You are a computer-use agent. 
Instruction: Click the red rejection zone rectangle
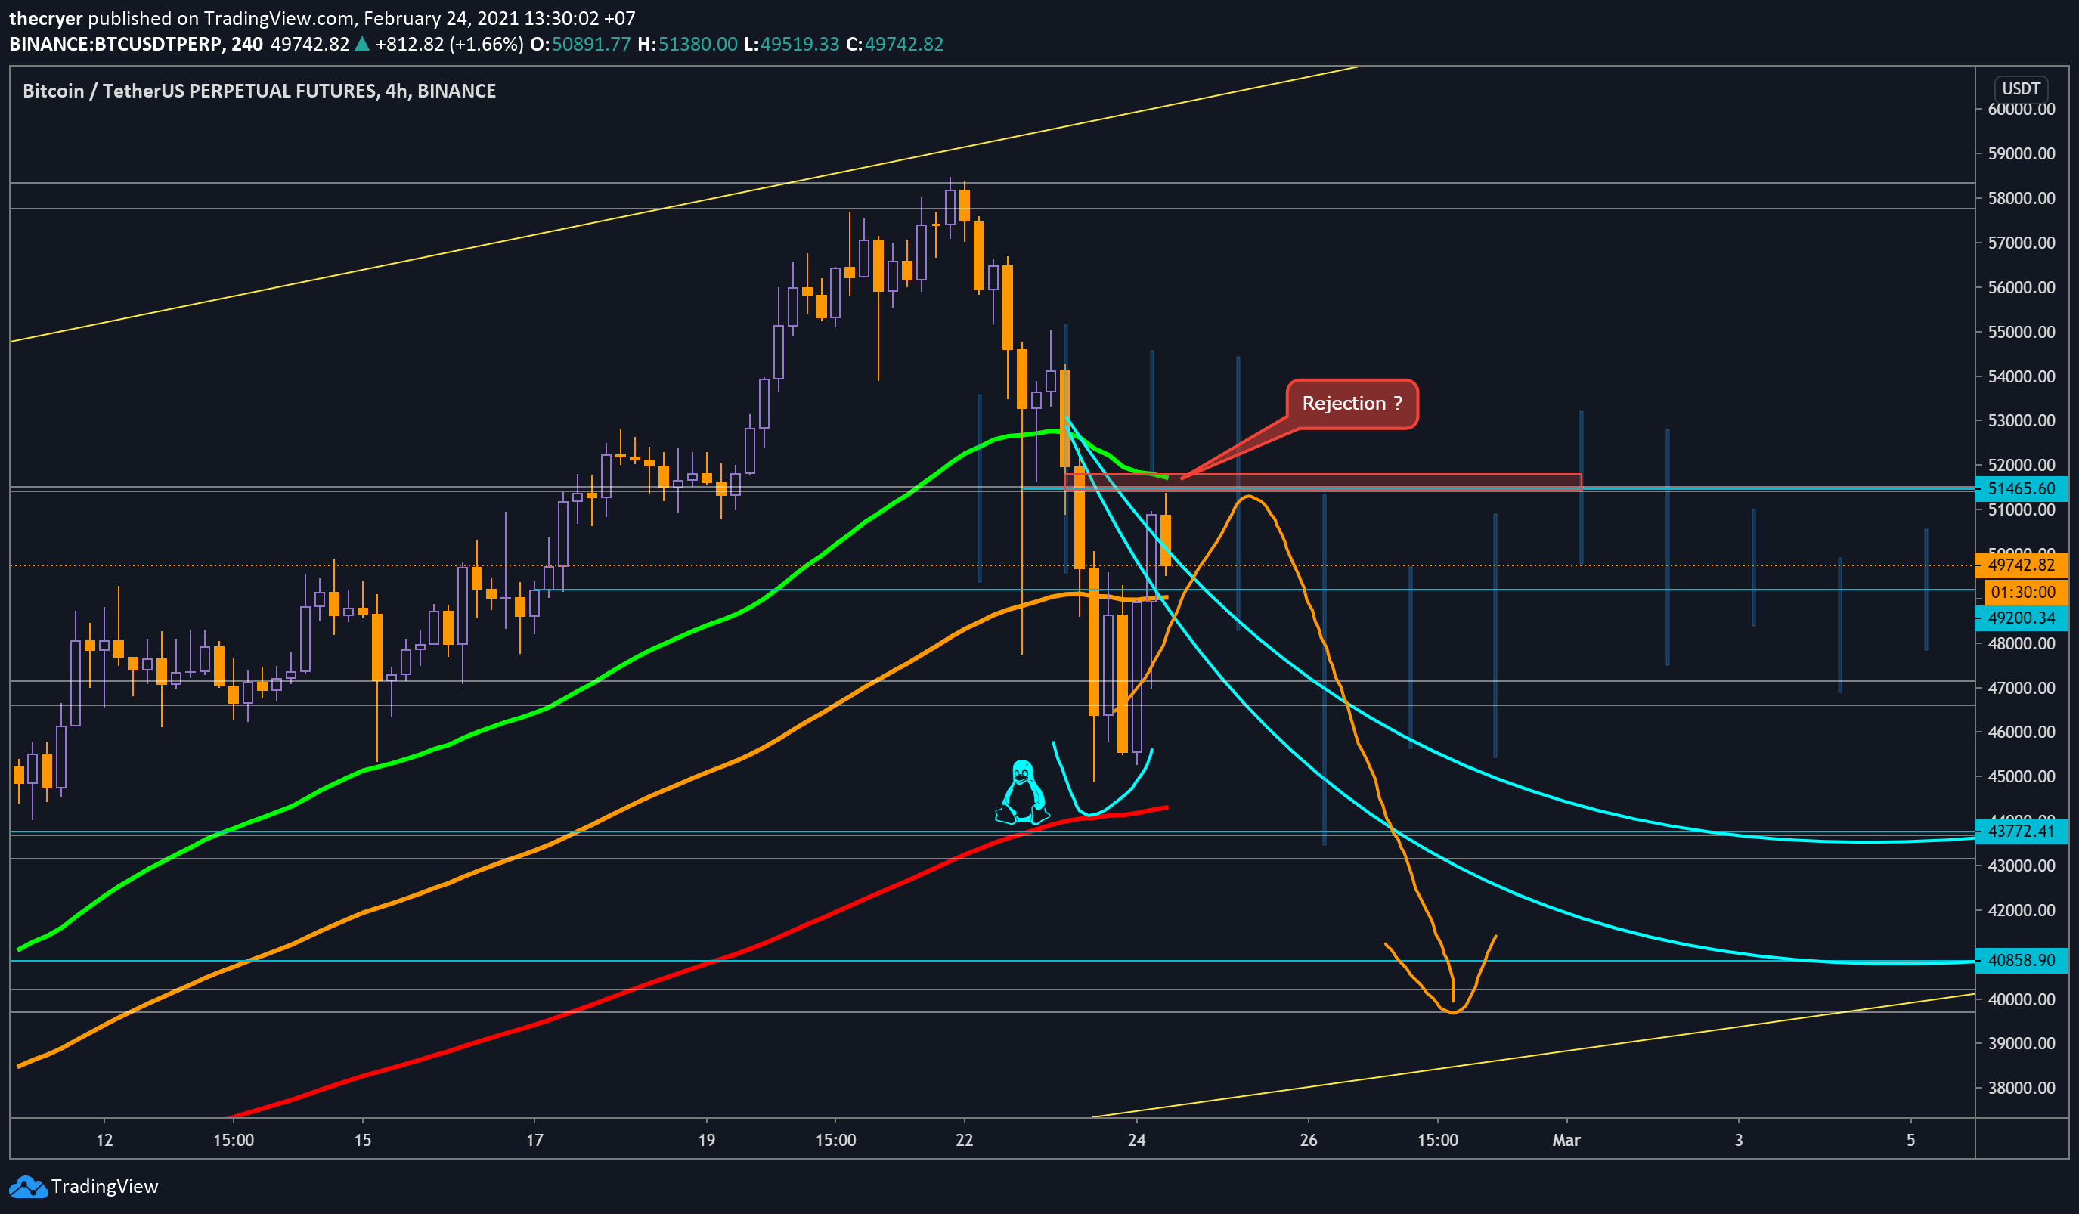(1322, 482)
